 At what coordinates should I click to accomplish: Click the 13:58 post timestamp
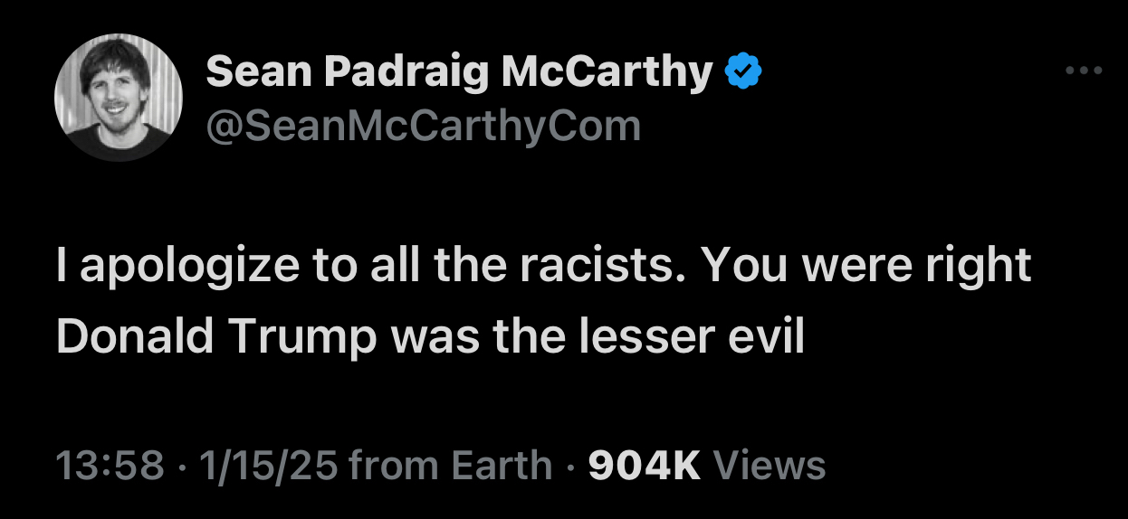click(x=110, y=466)
